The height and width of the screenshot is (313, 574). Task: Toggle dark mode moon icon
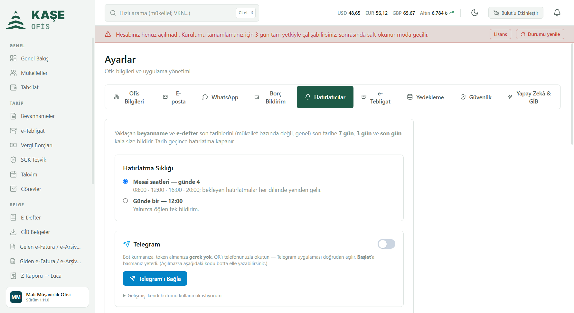(x=475, y=13)
